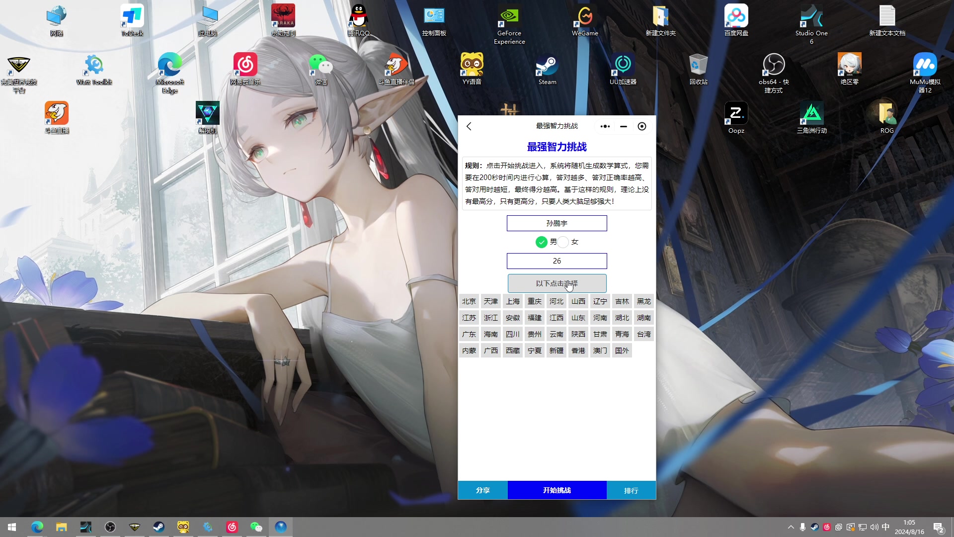Choose the 广东 region option

pos(469,334)
